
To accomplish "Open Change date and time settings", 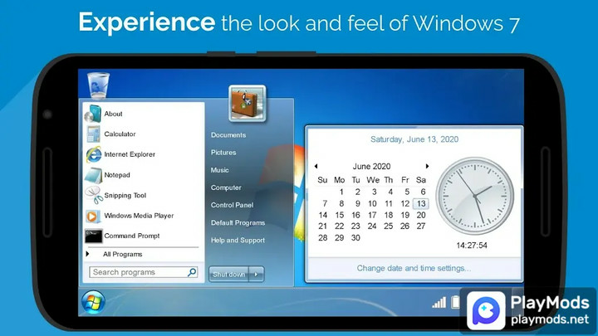I will (x=414, y=268).
